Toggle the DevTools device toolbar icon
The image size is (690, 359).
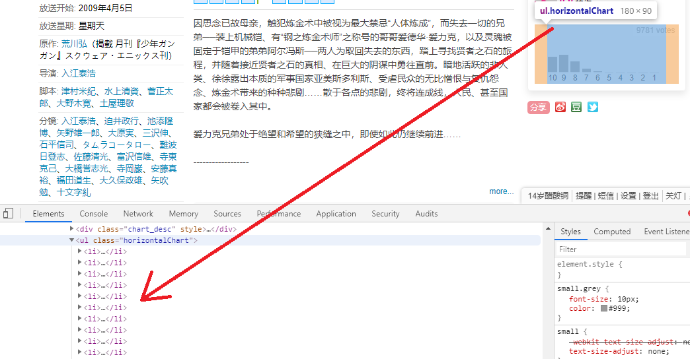pyautogui.click(x=8, y=214)
